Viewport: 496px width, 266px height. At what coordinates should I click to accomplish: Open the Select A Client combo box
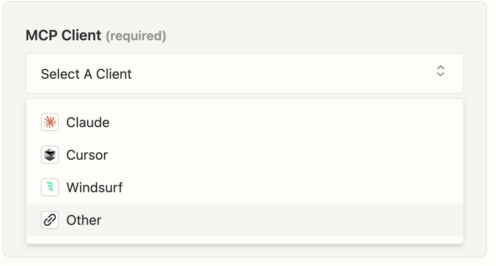[x=245, y=73]
